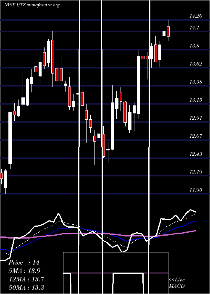Viewport: 210px width, 294px height.
Task: Click the 12.67 price axis label
Action: point(196,136)
